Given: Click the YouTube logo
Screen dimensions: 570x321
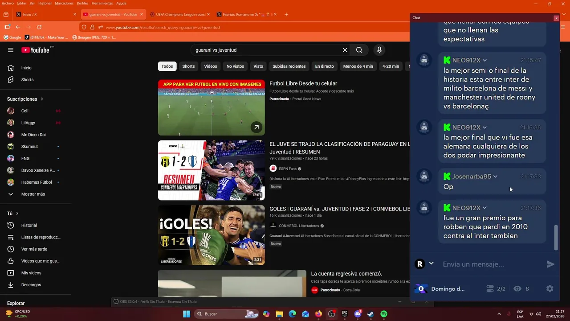Looking at the screenshot, I should (x=36, y=50).
